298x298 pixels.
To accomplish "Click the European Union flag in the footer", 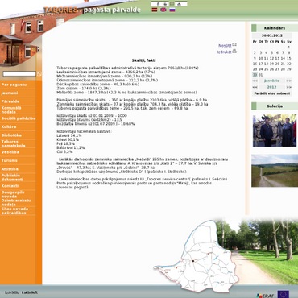I will click(x=284, y=294).
